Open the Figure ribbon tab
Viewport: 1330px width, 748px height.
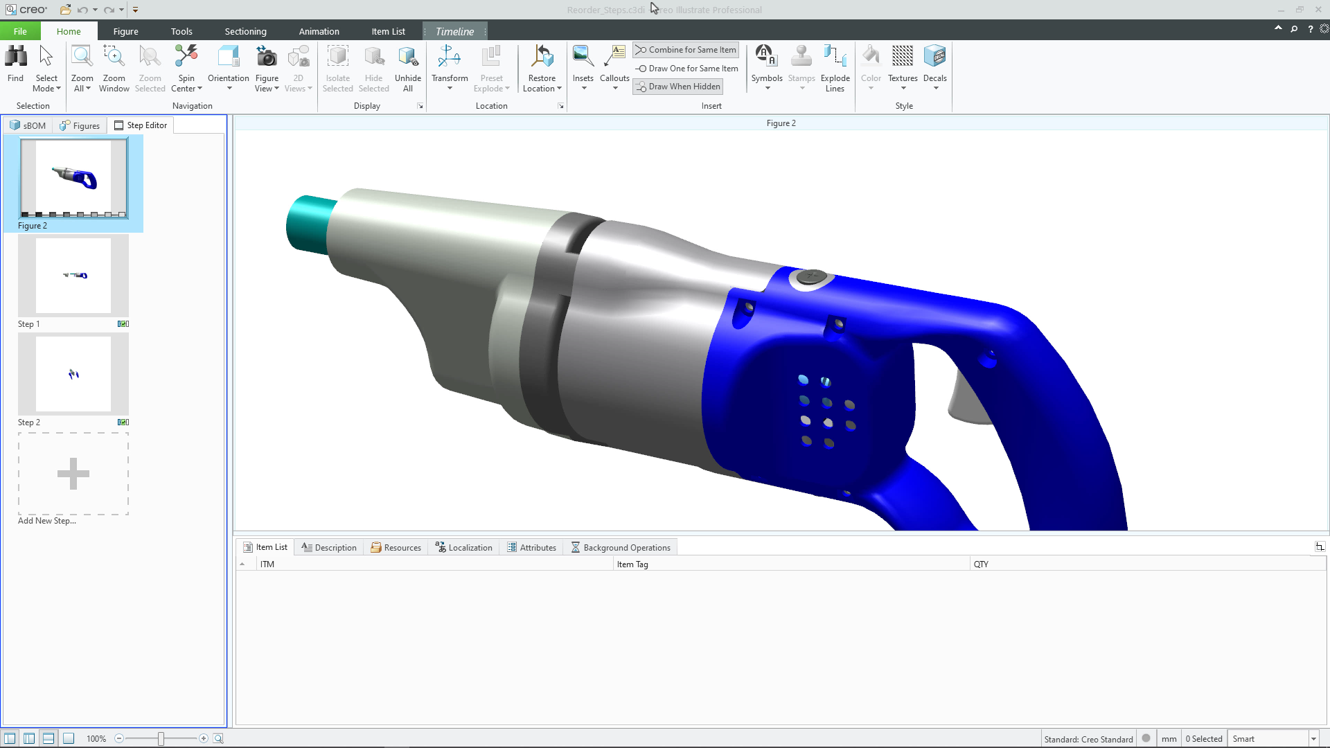[125, 31]
